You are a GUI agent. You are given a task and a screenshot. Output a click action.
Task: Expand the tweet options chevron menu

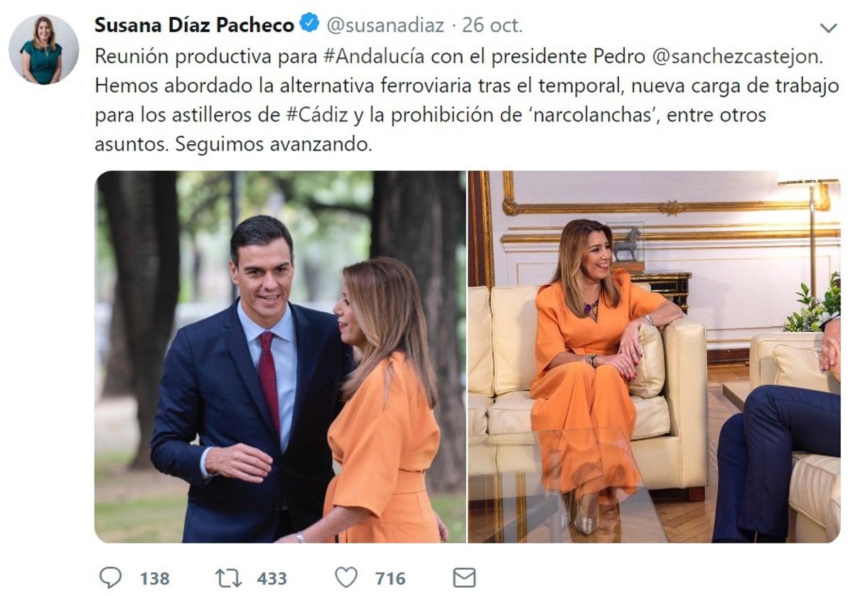pyautogui.click(x=828, y=28)
